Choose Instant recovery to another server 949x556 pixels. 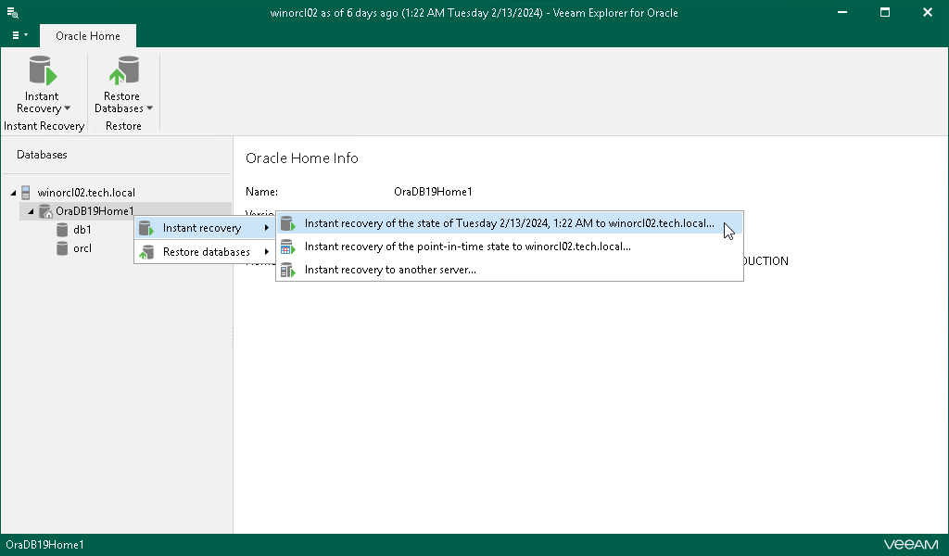coord(390,271)
